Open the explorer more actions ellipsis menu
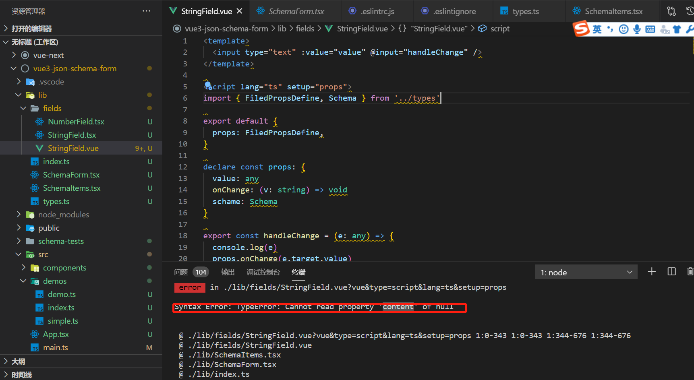Screen dimensions: 694x380 tap(147, 11)
